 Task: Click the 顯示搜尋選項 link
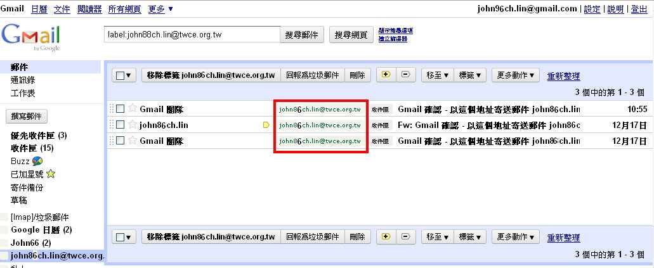pyautogui.click(x=395, y=31)
